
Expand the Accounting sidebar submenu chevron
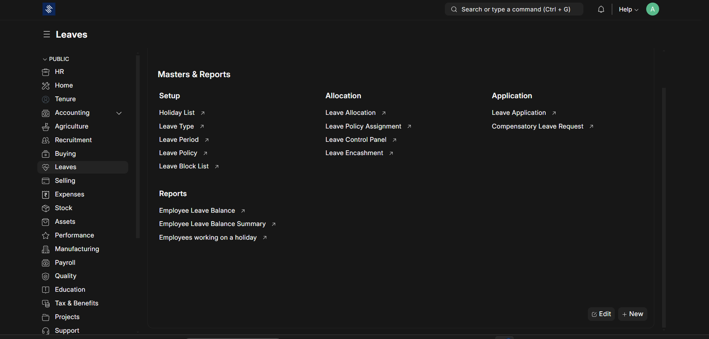click(119, 113)
